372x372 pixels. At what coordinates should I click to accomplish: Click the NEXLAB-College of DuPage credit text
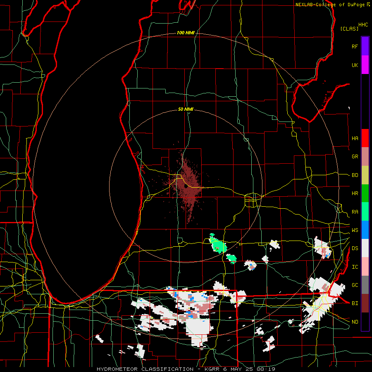(x=332, y=5)
